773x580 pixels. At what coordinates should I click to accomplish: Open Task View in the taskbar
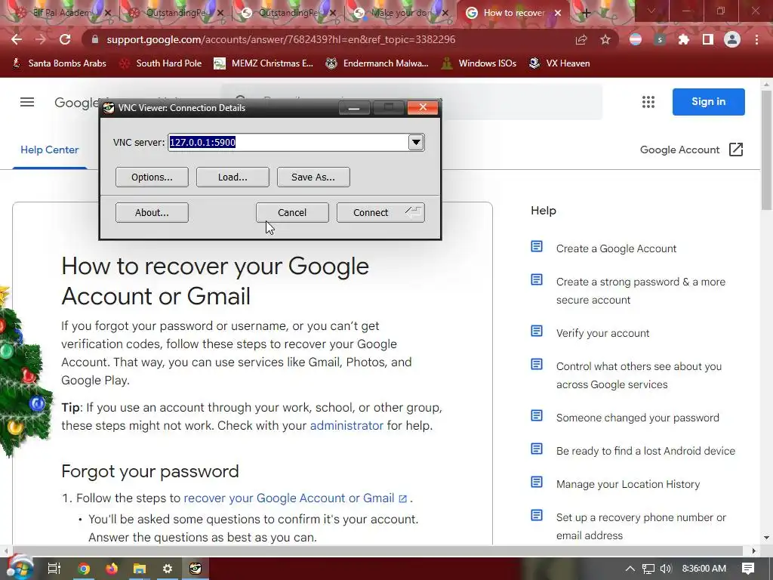click(54, 569)
